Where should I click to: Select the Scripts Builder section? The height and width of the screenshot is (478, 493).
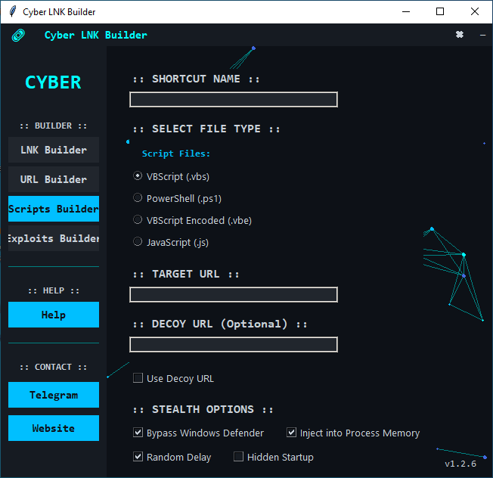[54, 209]
